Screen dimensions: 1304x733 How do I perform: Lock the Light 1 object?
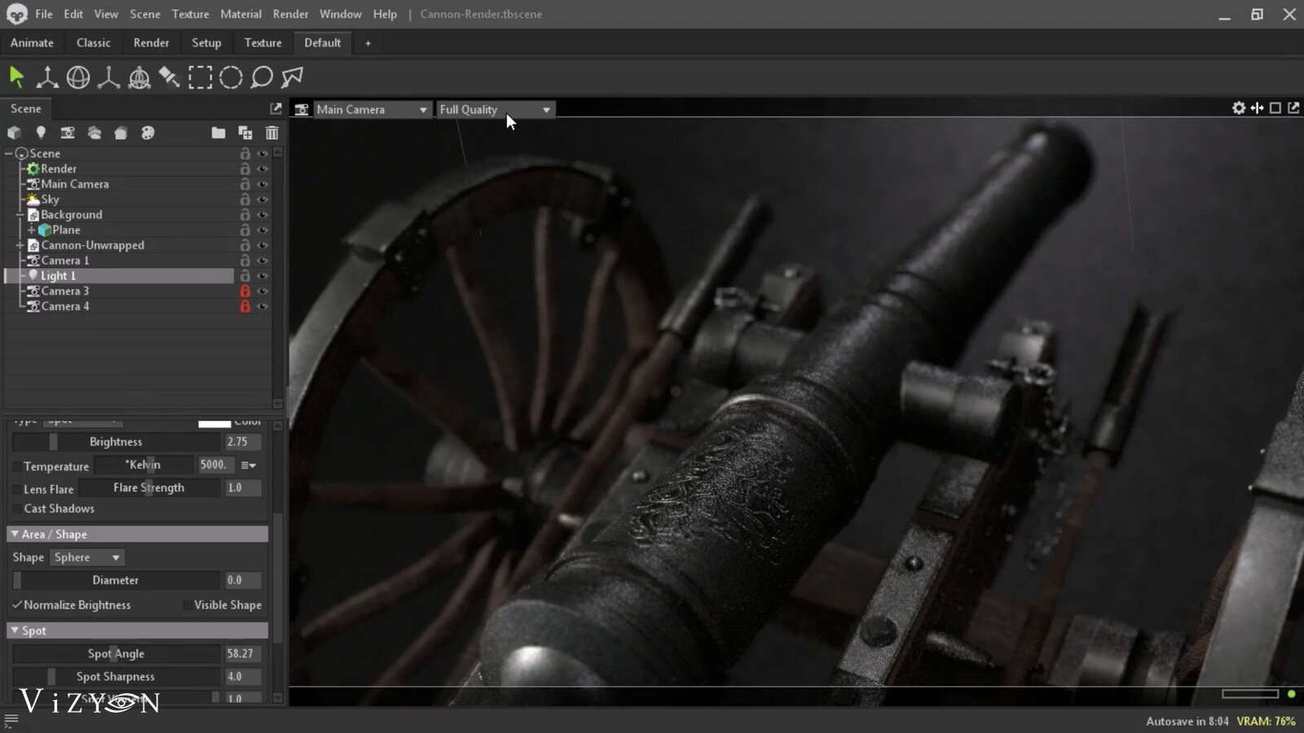pyautogui.click(x=244, y=276)
